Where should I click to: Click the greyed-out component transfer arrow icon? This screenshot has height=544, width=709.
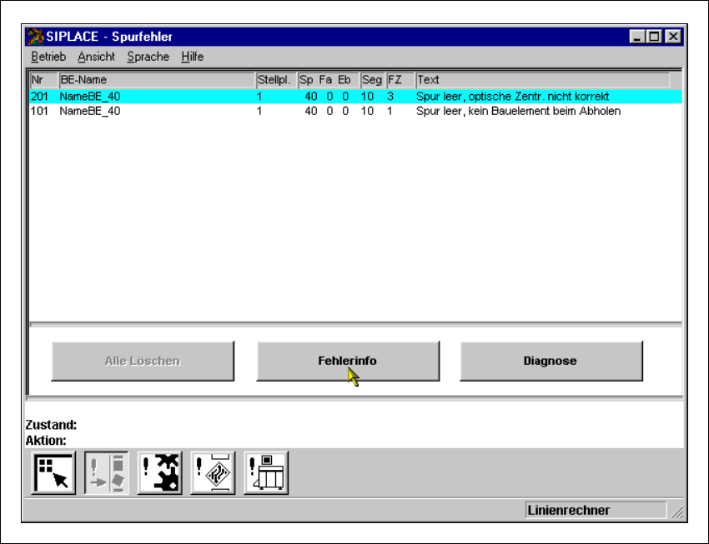click(107, 472)
